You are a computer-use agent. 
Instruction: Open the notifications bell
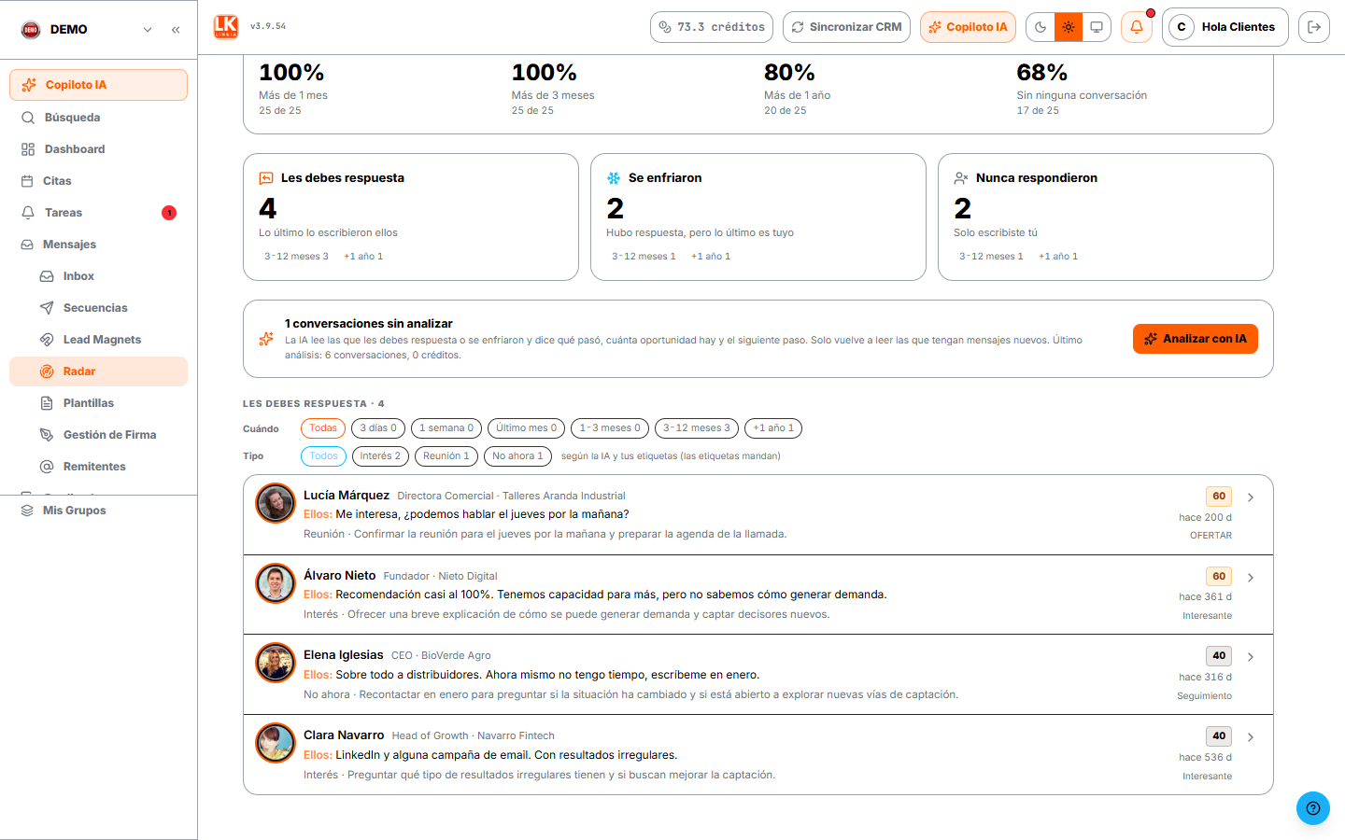(1137, 27)
